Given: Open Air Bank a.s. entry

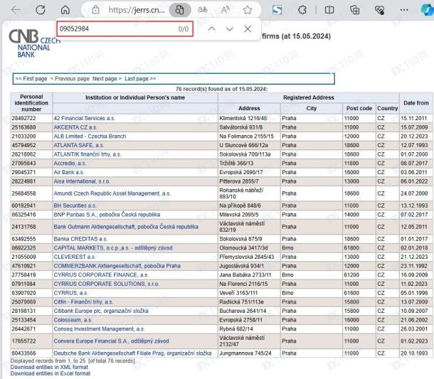Looking at the screenshot, I should pyautogui.click(x=69, y=172).
